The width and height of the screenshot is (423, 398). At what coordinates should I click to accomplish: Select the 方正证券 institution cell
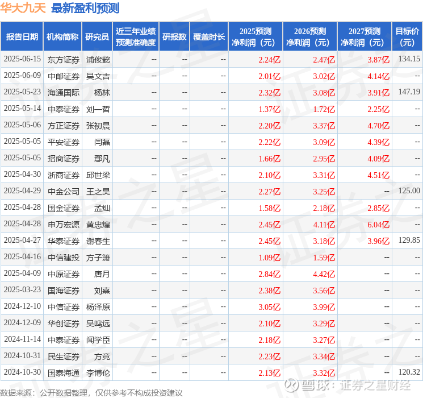(64, 126)
